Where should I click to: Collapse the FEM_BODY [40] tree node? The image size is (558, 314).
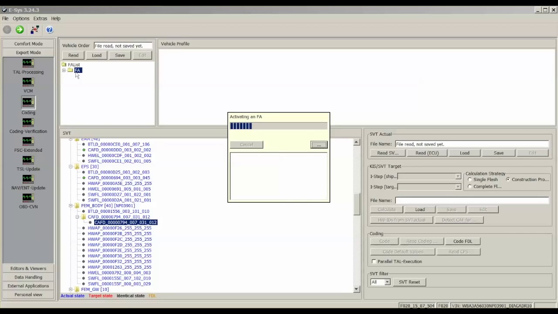click(71, 205)
